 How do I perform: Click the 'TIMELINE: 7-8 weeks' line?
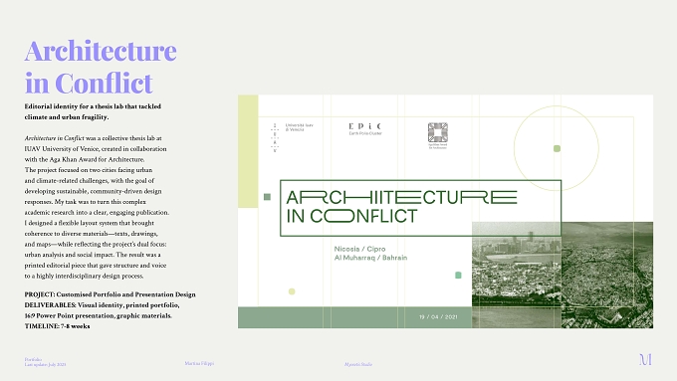tap(58, 326)
